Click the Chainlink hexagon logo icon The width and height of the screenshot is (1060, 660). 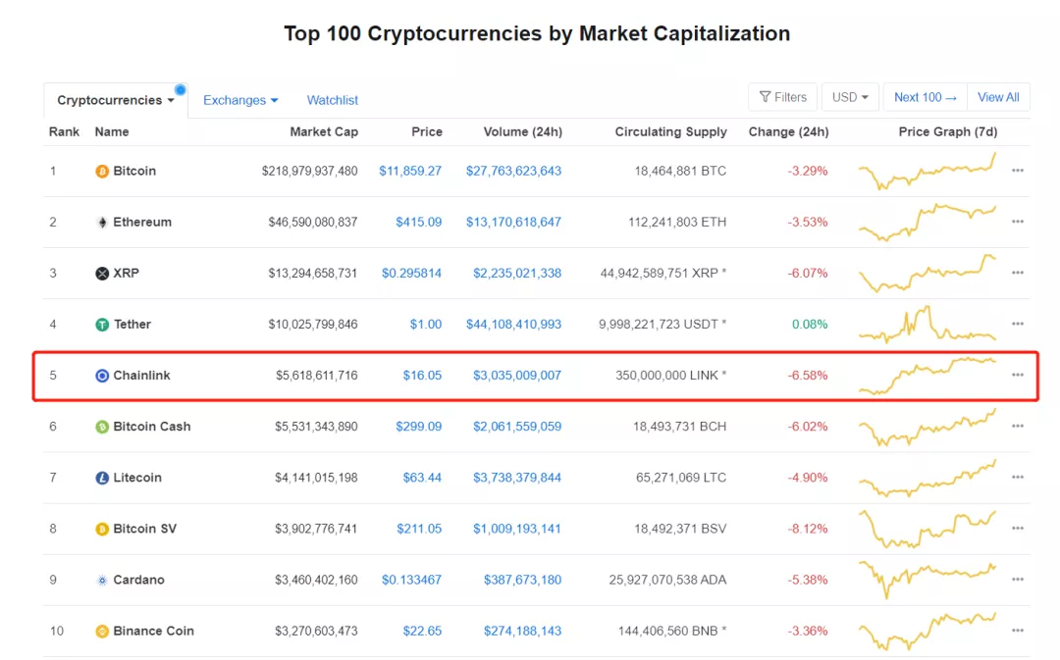pos(102,376)
